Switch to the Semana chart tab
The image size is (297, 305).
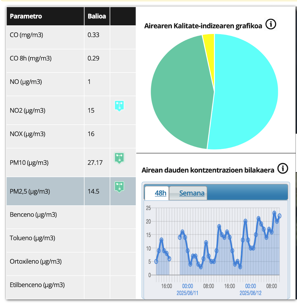pyautogui.click(x=191, y=193)
